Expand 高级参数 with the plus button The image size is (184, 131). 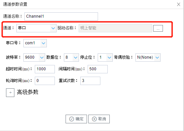tap(10, 93)
